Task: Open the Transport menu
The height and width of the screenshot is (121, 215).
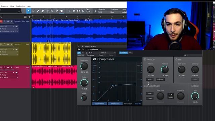Action: [x=4, y=6]
